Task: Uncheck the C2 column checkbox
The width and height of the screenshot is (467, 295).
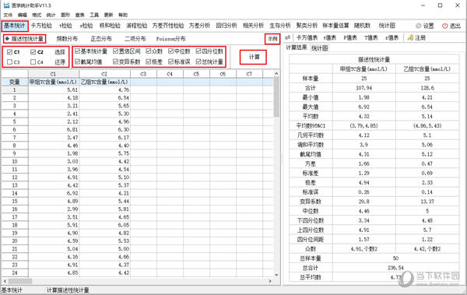Action: (x=33, y=52)
